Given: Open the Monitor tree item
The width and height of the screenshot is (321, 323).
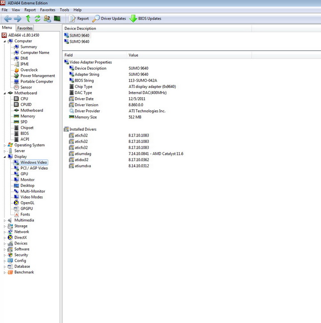Looking at the screenshot, I should click(x=27, y=180).
